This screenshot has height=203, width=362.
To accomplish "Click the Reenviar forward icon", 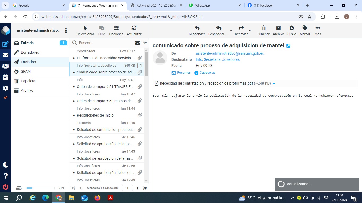I will (241, 28).
